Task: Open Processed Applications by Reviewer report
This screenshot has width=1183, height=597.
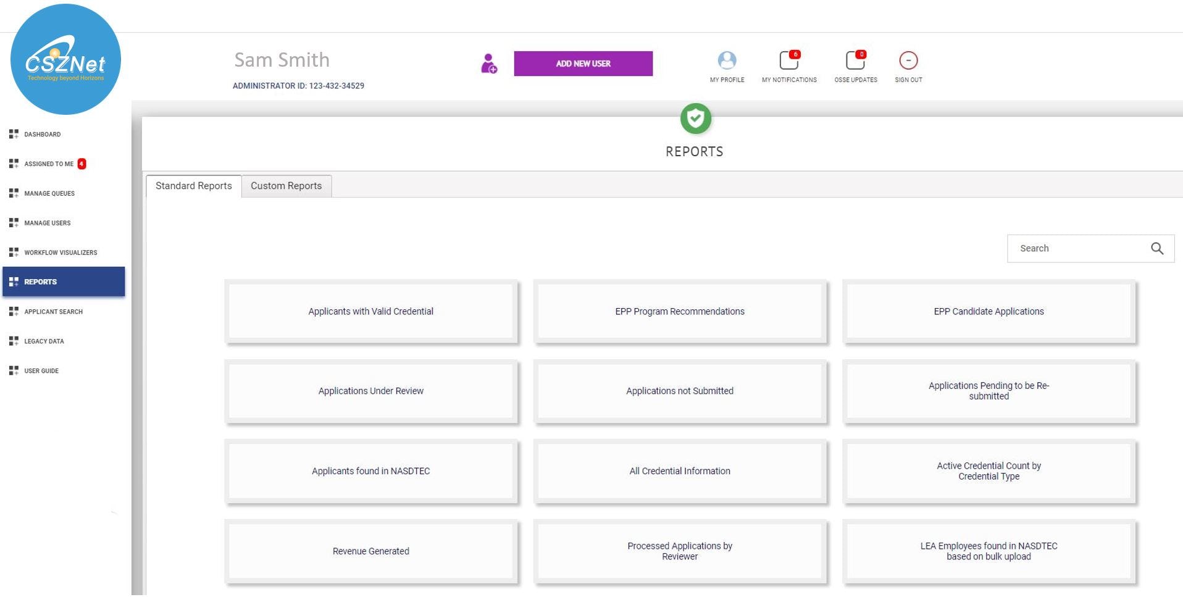Action: pos(680,551)
